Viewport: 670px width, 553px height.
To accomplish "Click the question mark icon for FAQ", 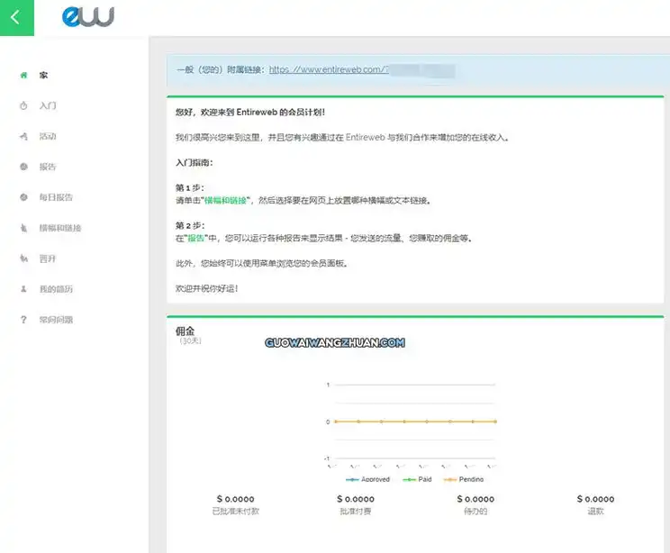I will point(23,320).
